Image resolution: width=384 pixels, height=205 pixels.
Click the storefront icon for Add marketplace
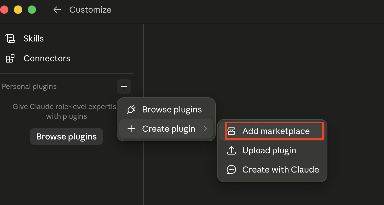(231, 131)
